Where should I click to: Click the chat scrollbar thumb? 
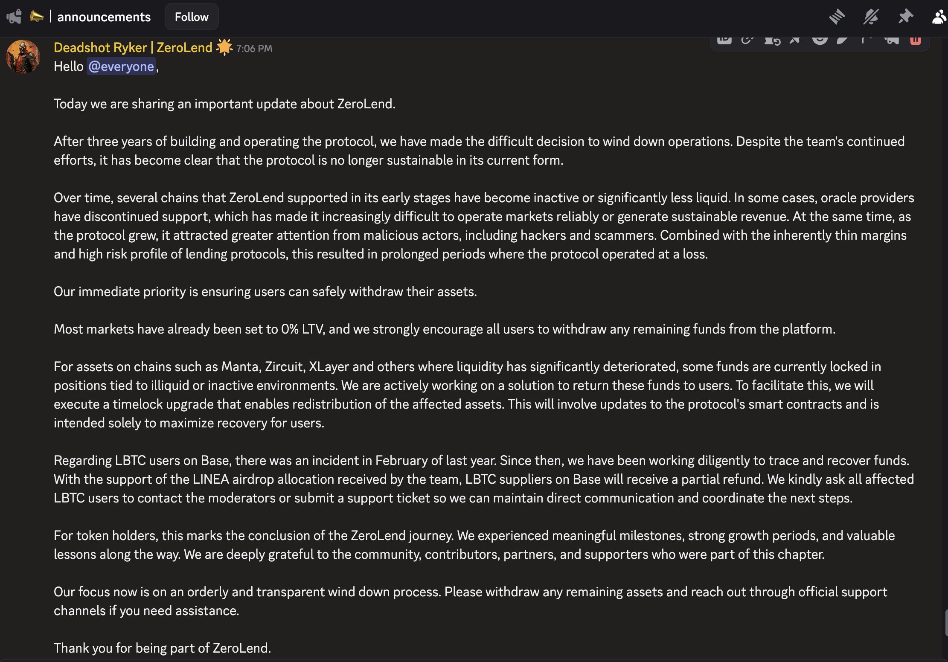click(x=946, y=623)
